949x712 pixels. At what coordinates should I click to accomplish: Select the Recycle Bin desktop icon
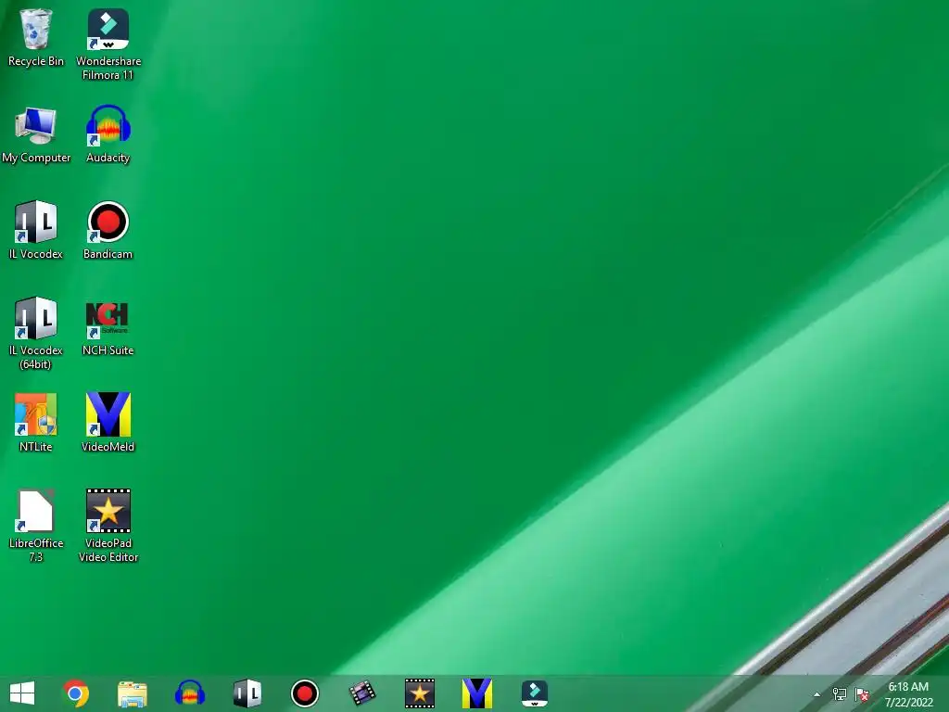click(36, 37)
